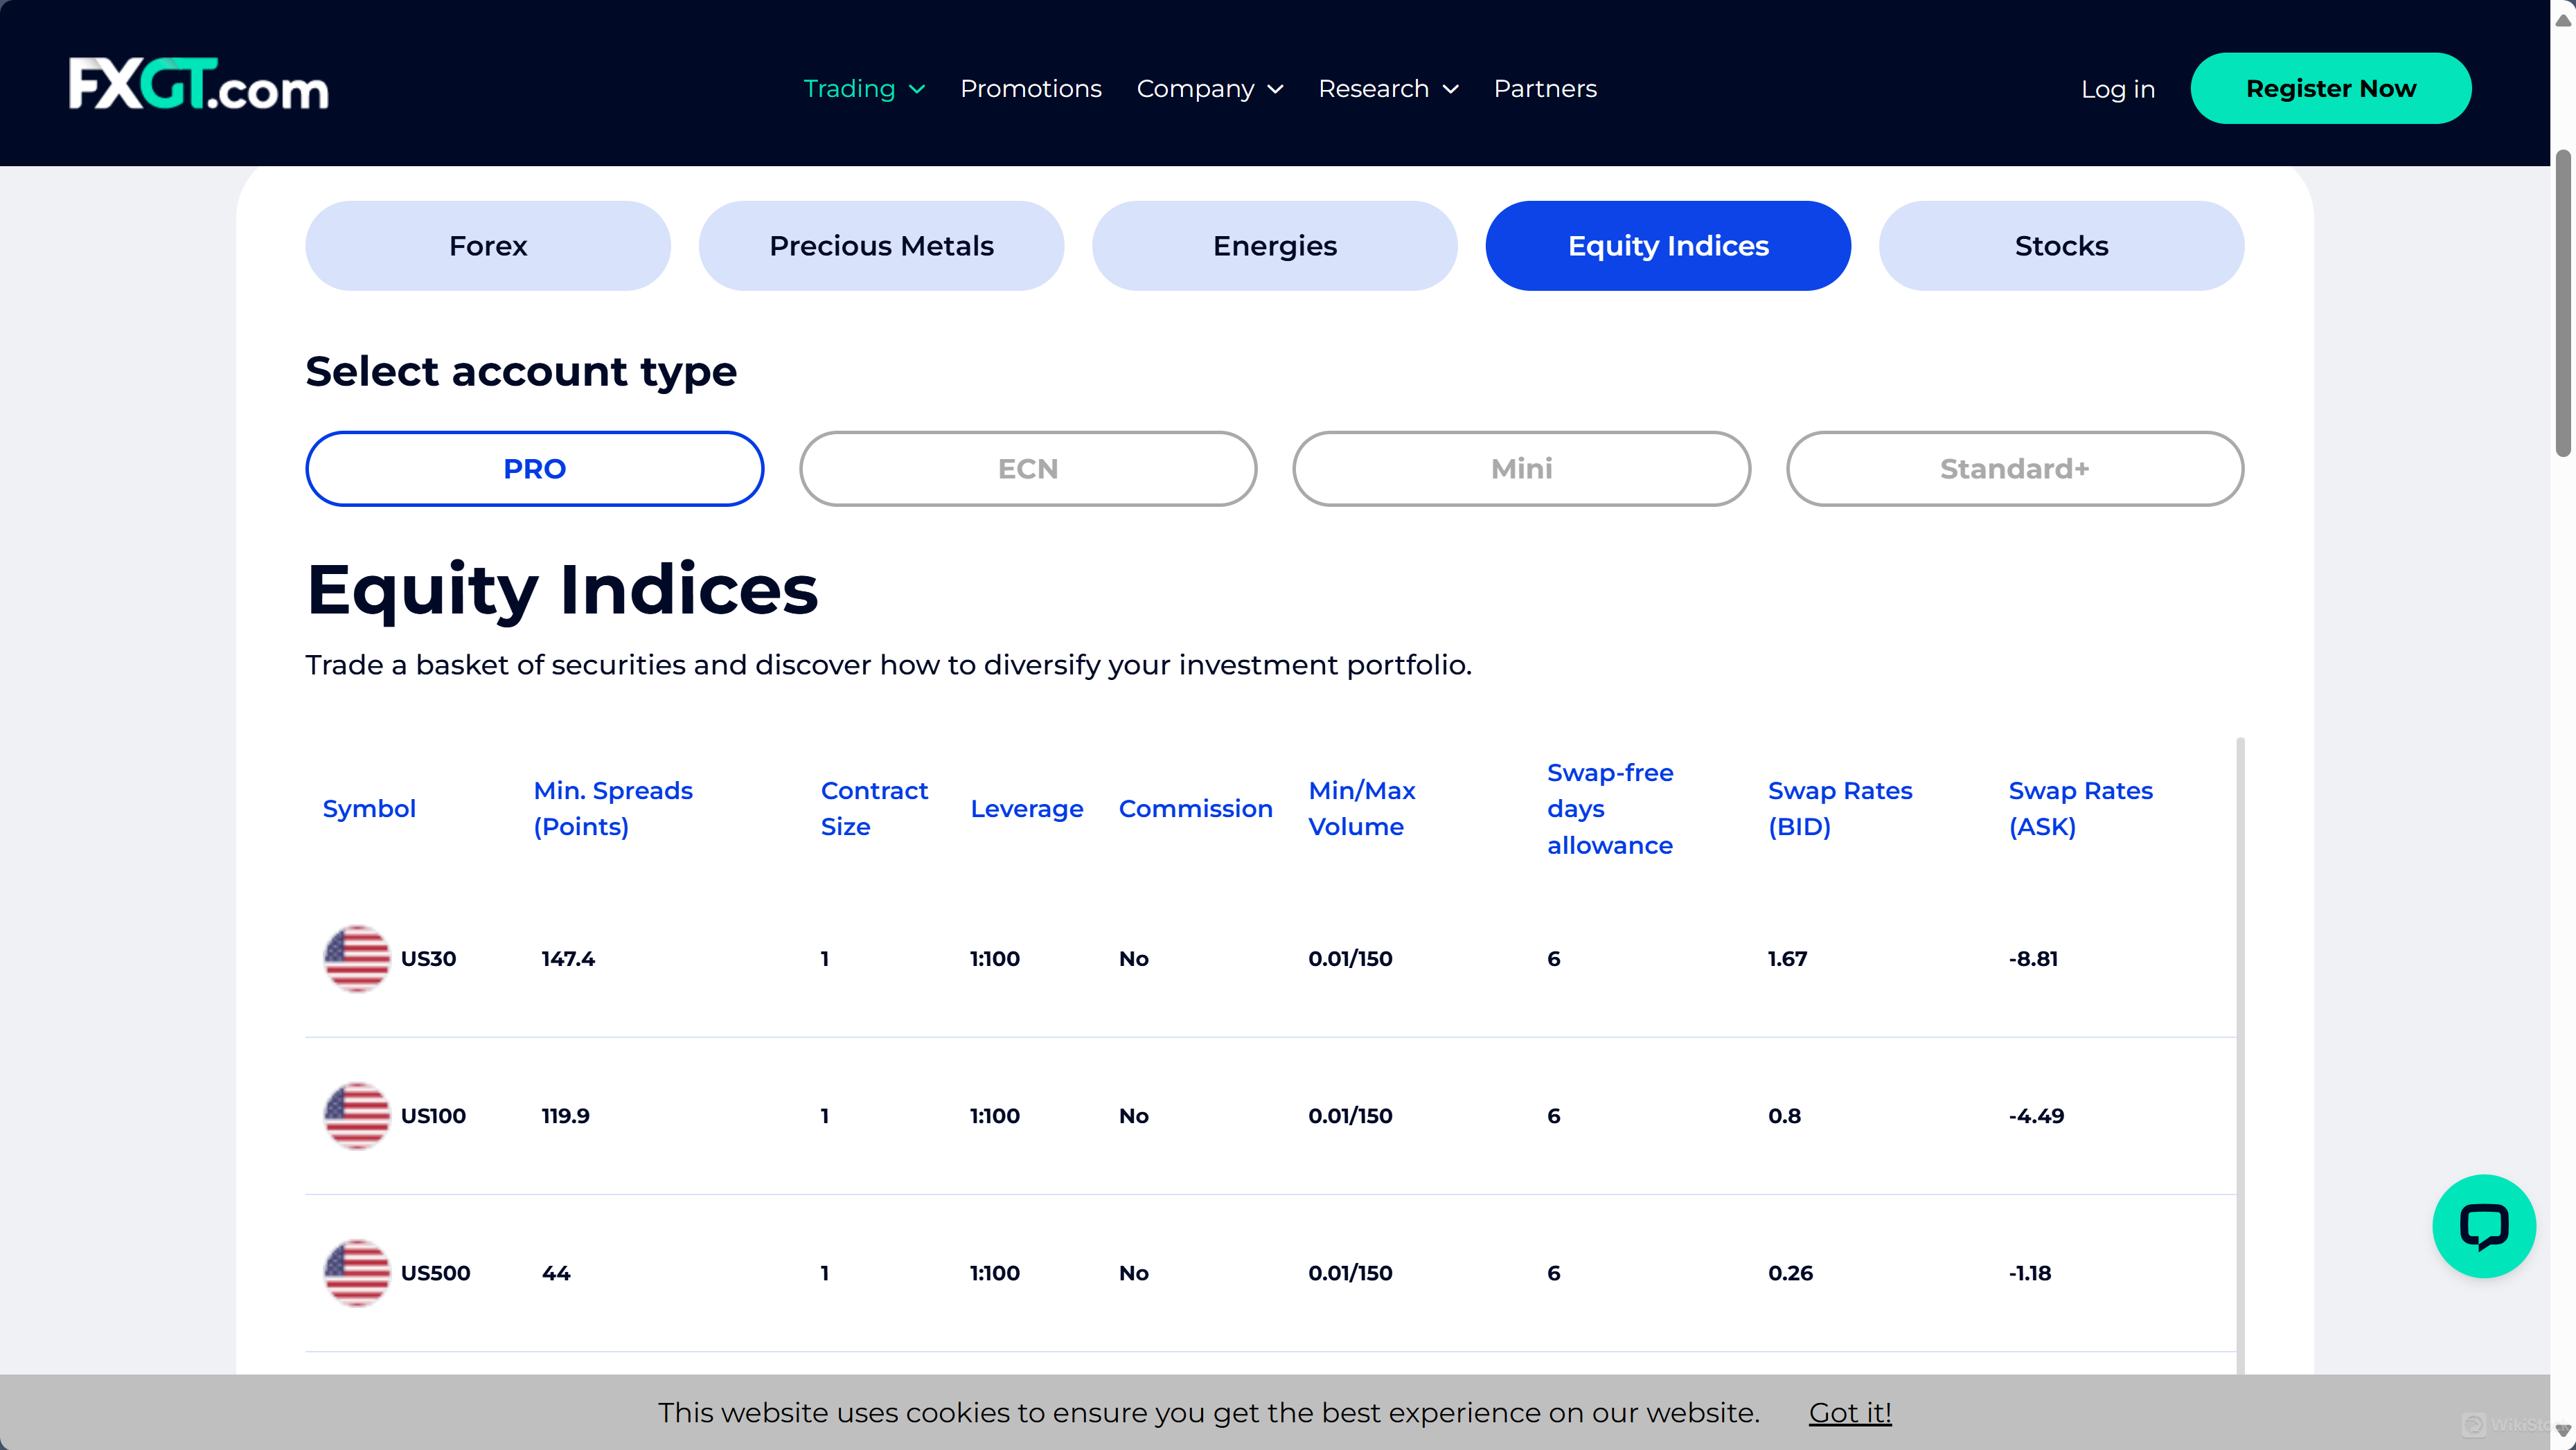Select the ECN account type

pyautogui.click(x=1027, y=468)
